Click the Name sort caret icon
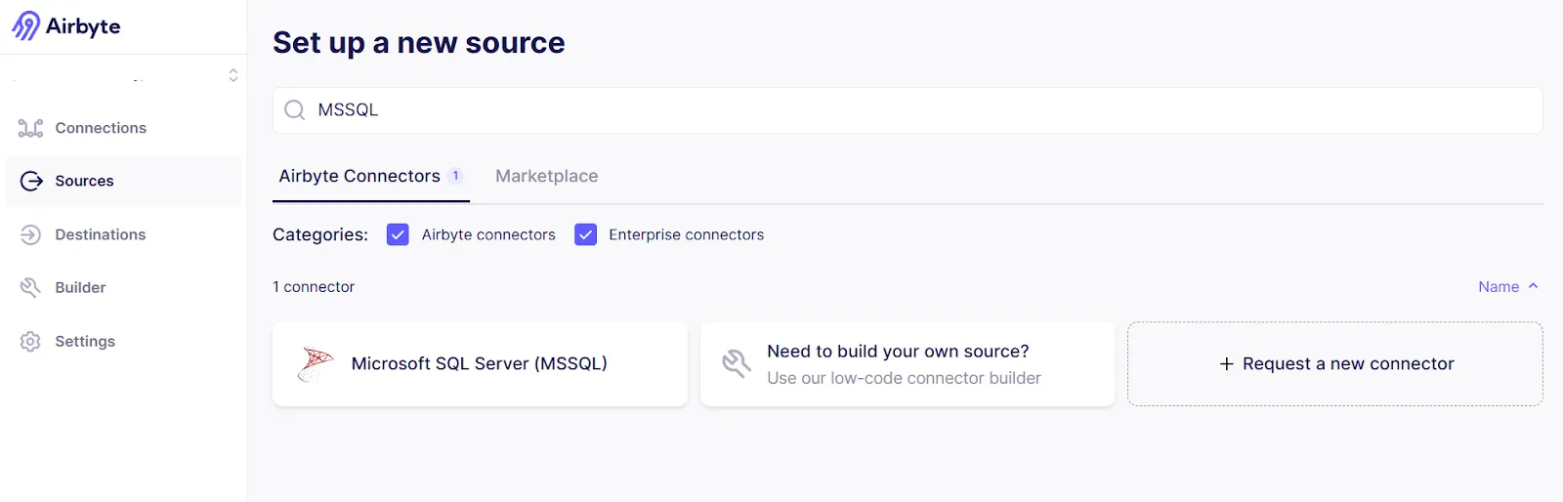 coord(1533,286)
